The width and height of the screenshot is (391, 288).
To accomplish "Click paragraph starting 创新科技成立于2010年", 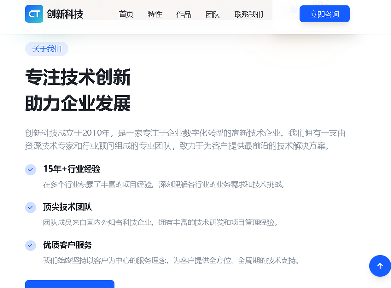I will (x=185, y=139).
